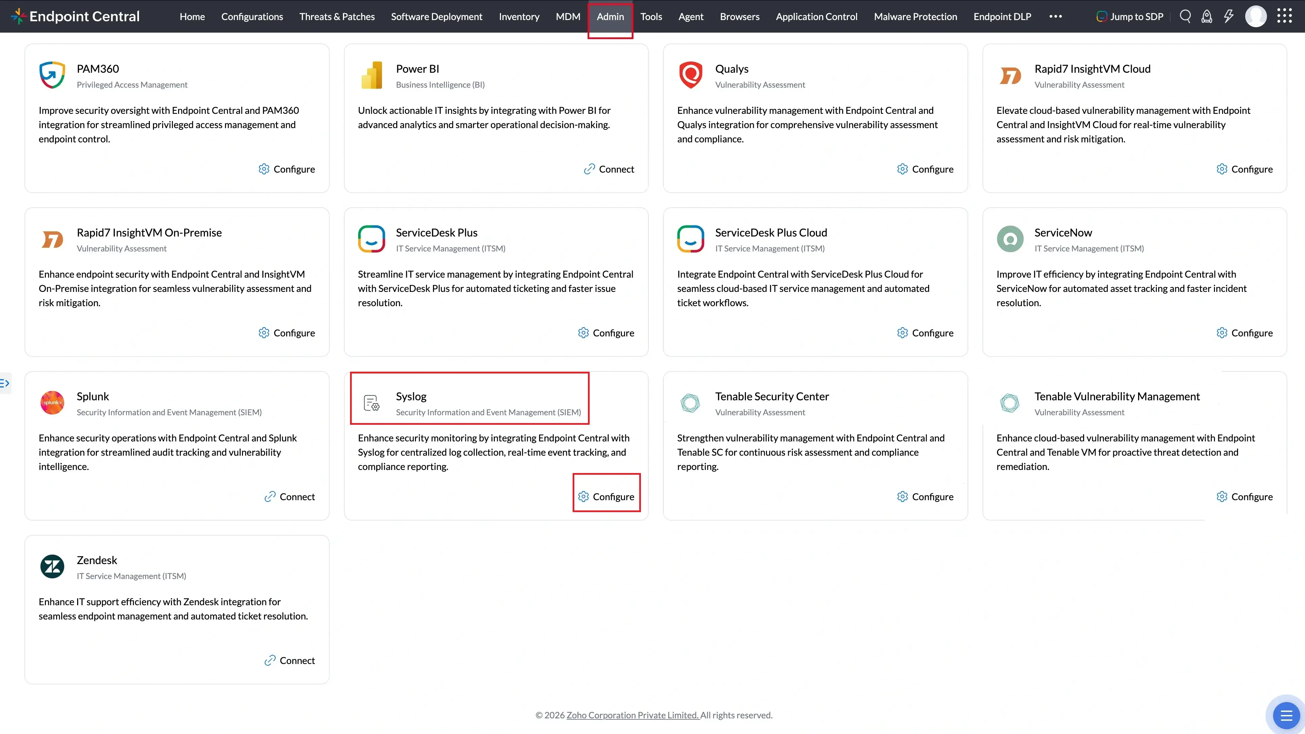Configure Tenable Security Center
The height and width of the screenshot is (734, 1305).
click(x=925, y=496)
